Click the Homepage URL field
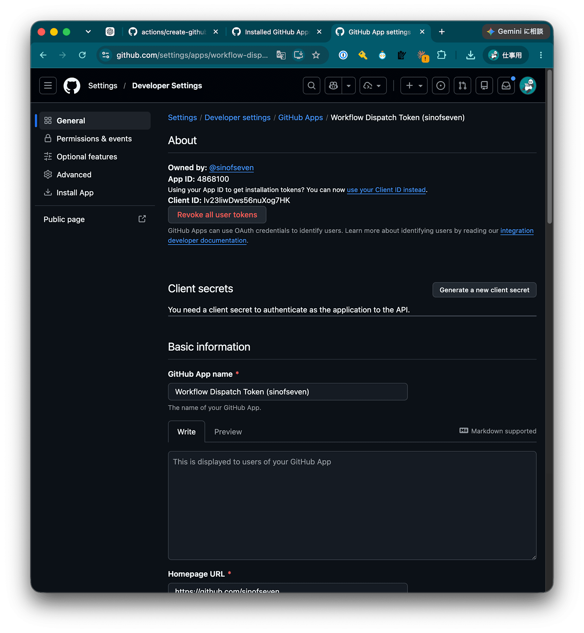Screen dimensions: 584x633 (287, 587)
